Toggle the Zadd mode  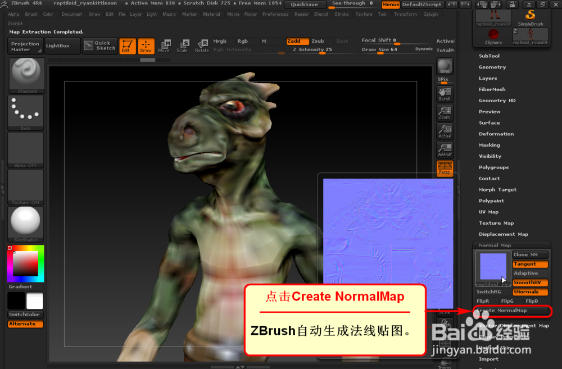click(297, 41)
